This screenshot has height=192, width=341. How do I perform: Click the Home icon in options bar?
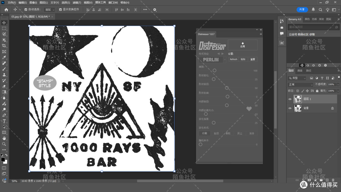(6, 9)
